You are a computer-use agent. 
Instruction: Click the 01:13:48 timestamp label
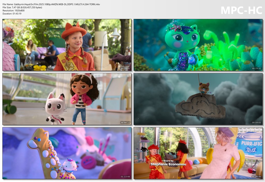pyautogui.click(x=125, y=177)
